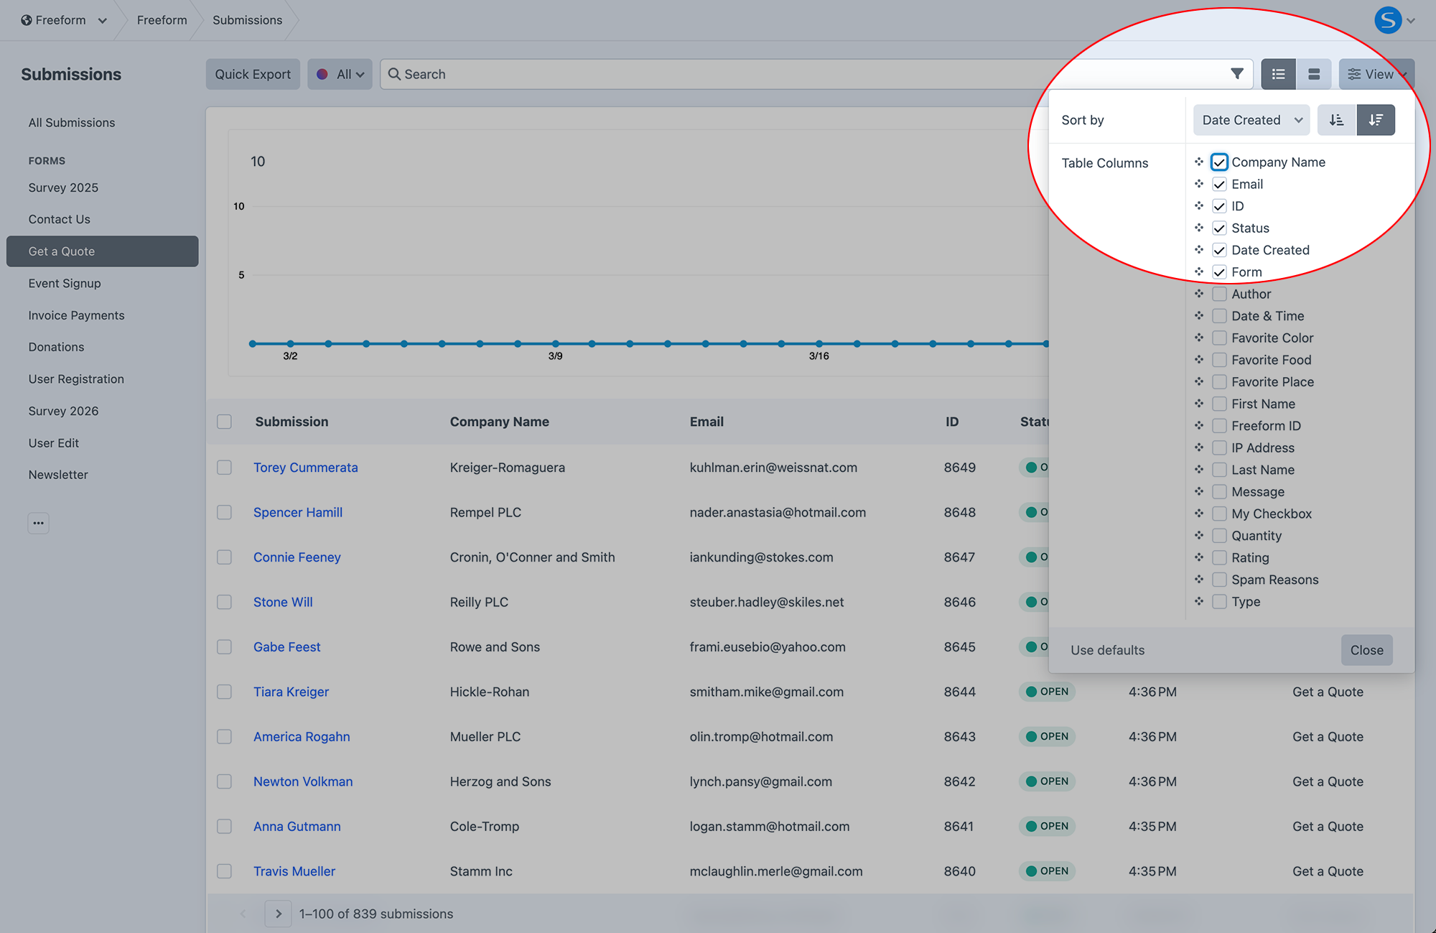
Task: Disable the Email table column
Action: 1219,184
